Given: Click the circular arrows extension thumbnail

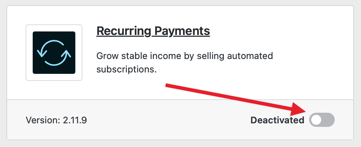Looking at the screenshot, I should pos(54,53).
